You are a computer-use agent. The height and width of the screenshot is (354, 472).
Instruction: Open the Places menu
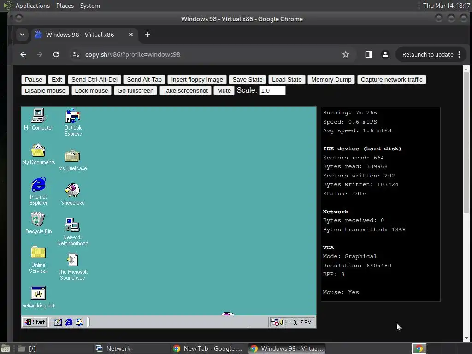pyautogui.click(x=65, y=6)
